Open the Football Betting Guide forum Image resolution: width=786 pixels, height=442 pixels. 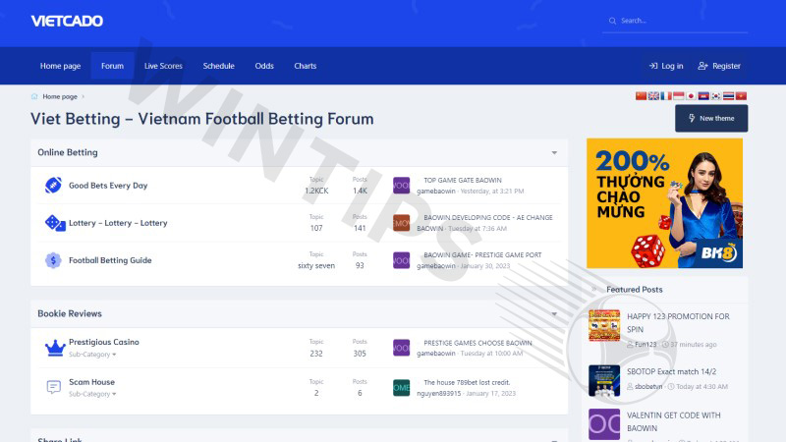click(x=110, y=260)
